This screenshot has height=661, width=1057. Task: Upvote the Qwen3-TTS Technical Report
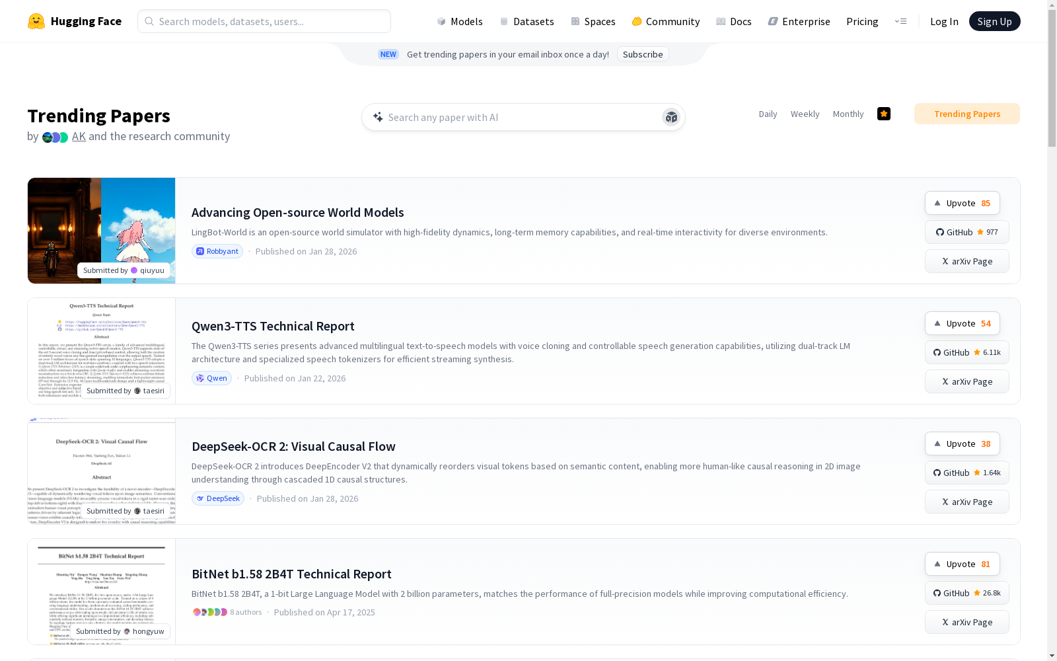coord(962,323)
